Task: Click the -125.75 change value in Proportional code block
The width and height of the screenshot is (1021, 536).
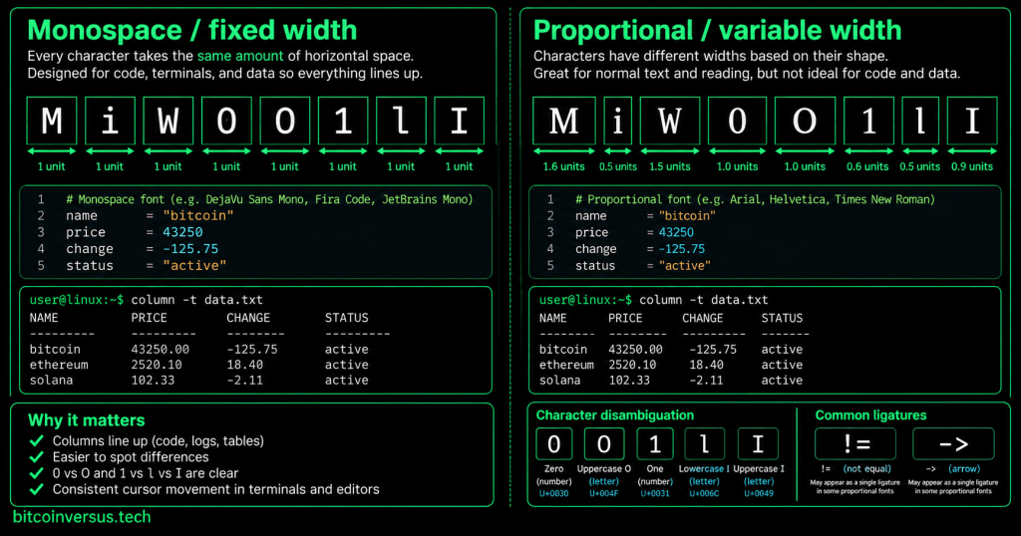Action: [x=682, y=249]
